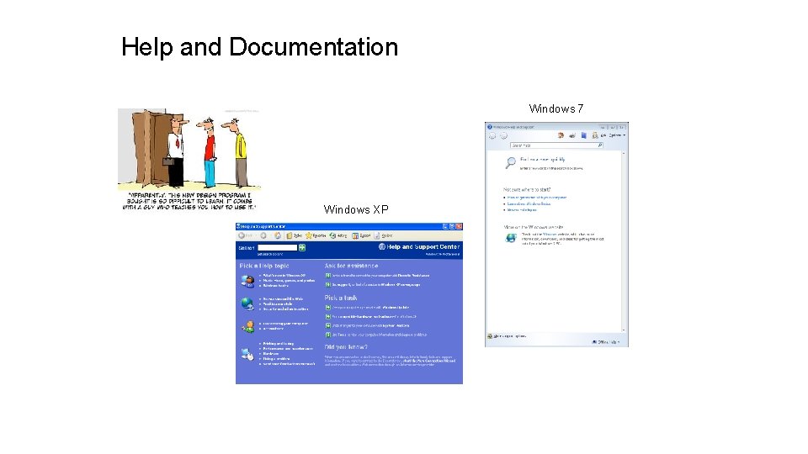
Task: Click the cartoon image on the slide
Action: coord(189,159)
